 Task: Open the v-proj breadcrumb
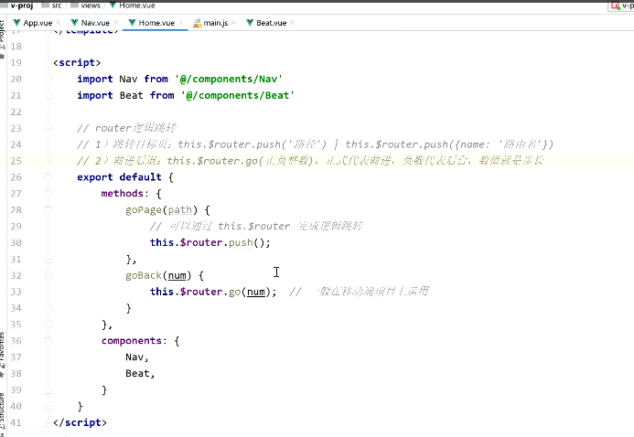click(x=21, y=5)
